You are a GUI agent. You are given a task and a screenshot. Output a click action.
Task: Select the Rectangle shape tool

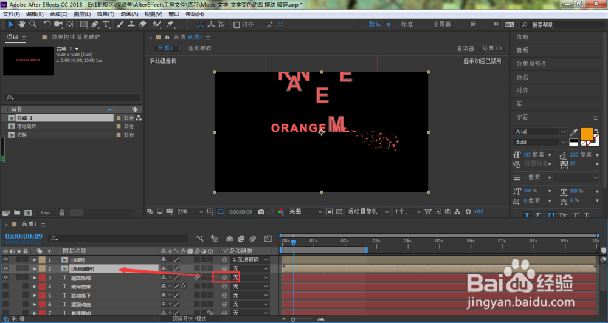coord(84,24)
